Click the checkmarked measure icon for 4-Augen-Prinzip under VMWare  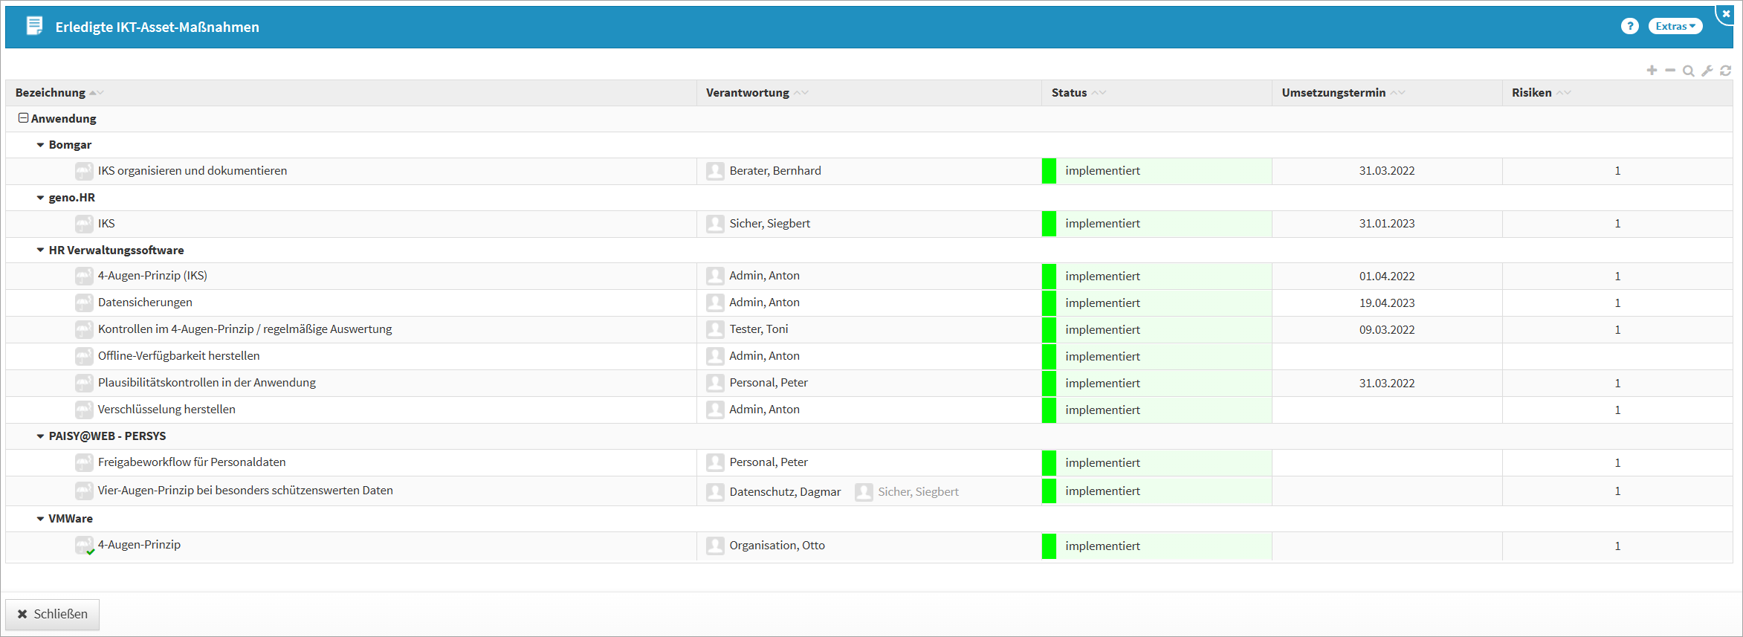click(x=84, y=546)
